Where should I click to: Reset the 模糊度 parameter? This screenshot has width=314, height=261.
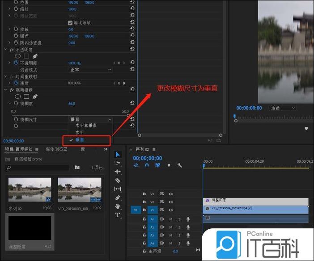(132, 104)
